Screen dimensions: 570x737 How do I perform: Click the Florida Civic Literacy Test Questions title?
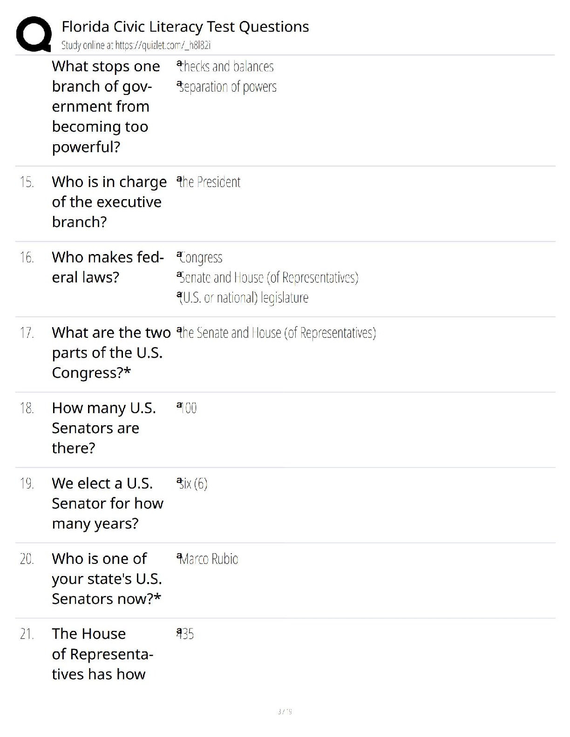click(185, 27)
